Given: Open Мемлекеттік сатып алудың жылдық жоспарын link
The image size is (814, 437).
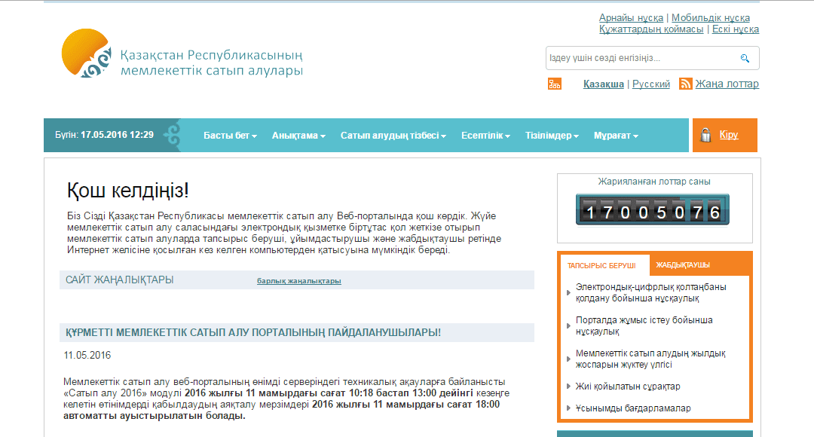Looking at the screenshot, I should (650, 359).
